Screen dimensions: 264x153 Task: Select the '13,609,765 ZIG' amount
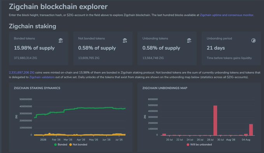[x=89, y=58]
